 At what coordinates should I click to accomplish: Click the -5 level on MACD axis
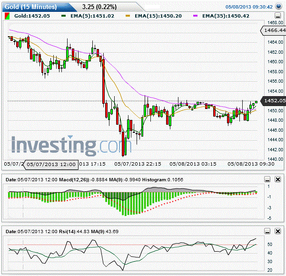coord(270,218)
